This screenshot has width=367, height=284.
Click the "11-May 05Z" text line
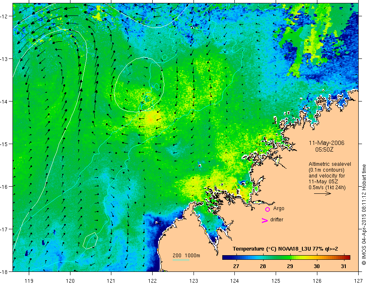(x=323, y=182)
